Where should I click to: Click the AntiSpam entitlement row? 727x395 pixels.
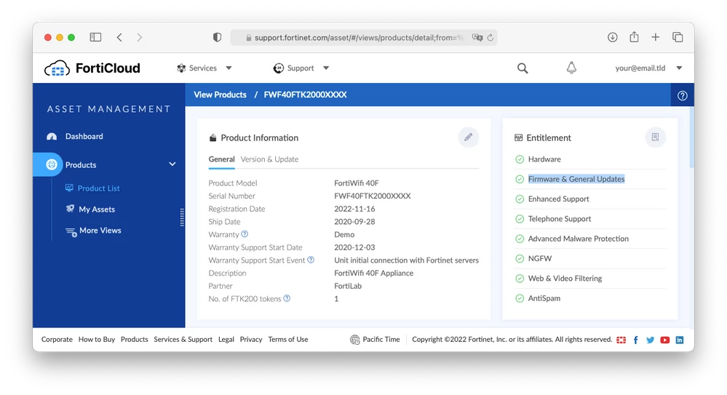[x=590, y=298]
